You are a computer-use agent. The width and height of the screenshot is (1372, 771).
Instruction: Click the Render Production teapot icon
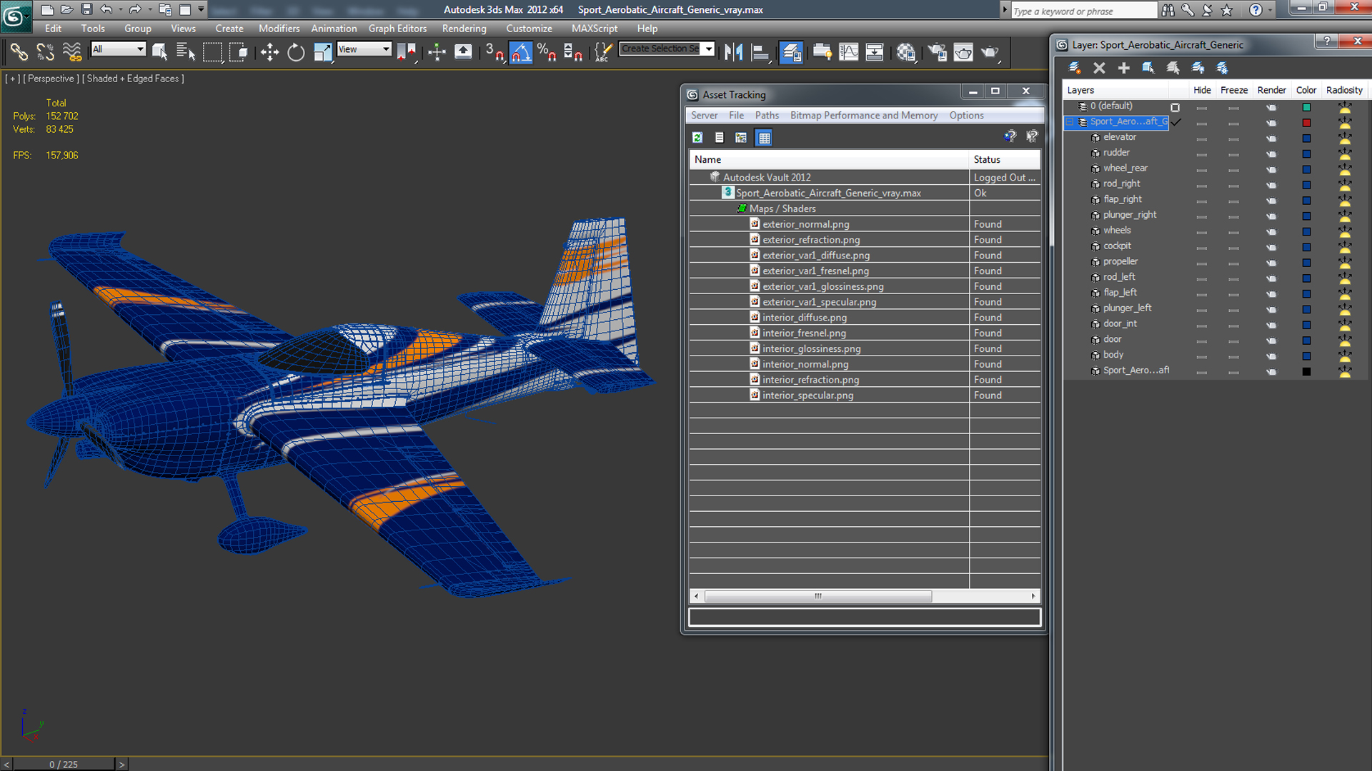990,51
